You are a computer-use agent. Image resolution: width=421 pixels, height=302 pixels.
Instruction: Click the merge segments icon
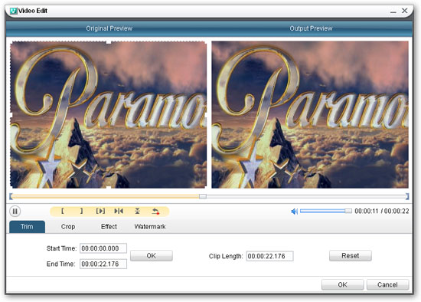137,211
